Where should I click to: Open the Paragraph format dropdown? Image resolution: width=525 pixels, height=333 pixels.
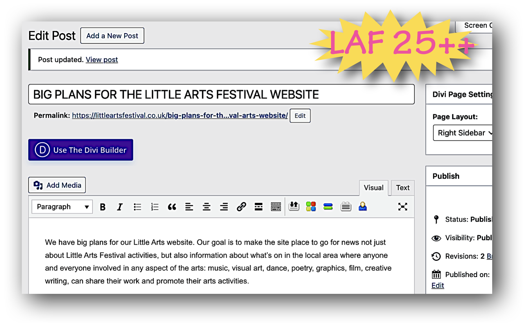(x=61, y=207)
